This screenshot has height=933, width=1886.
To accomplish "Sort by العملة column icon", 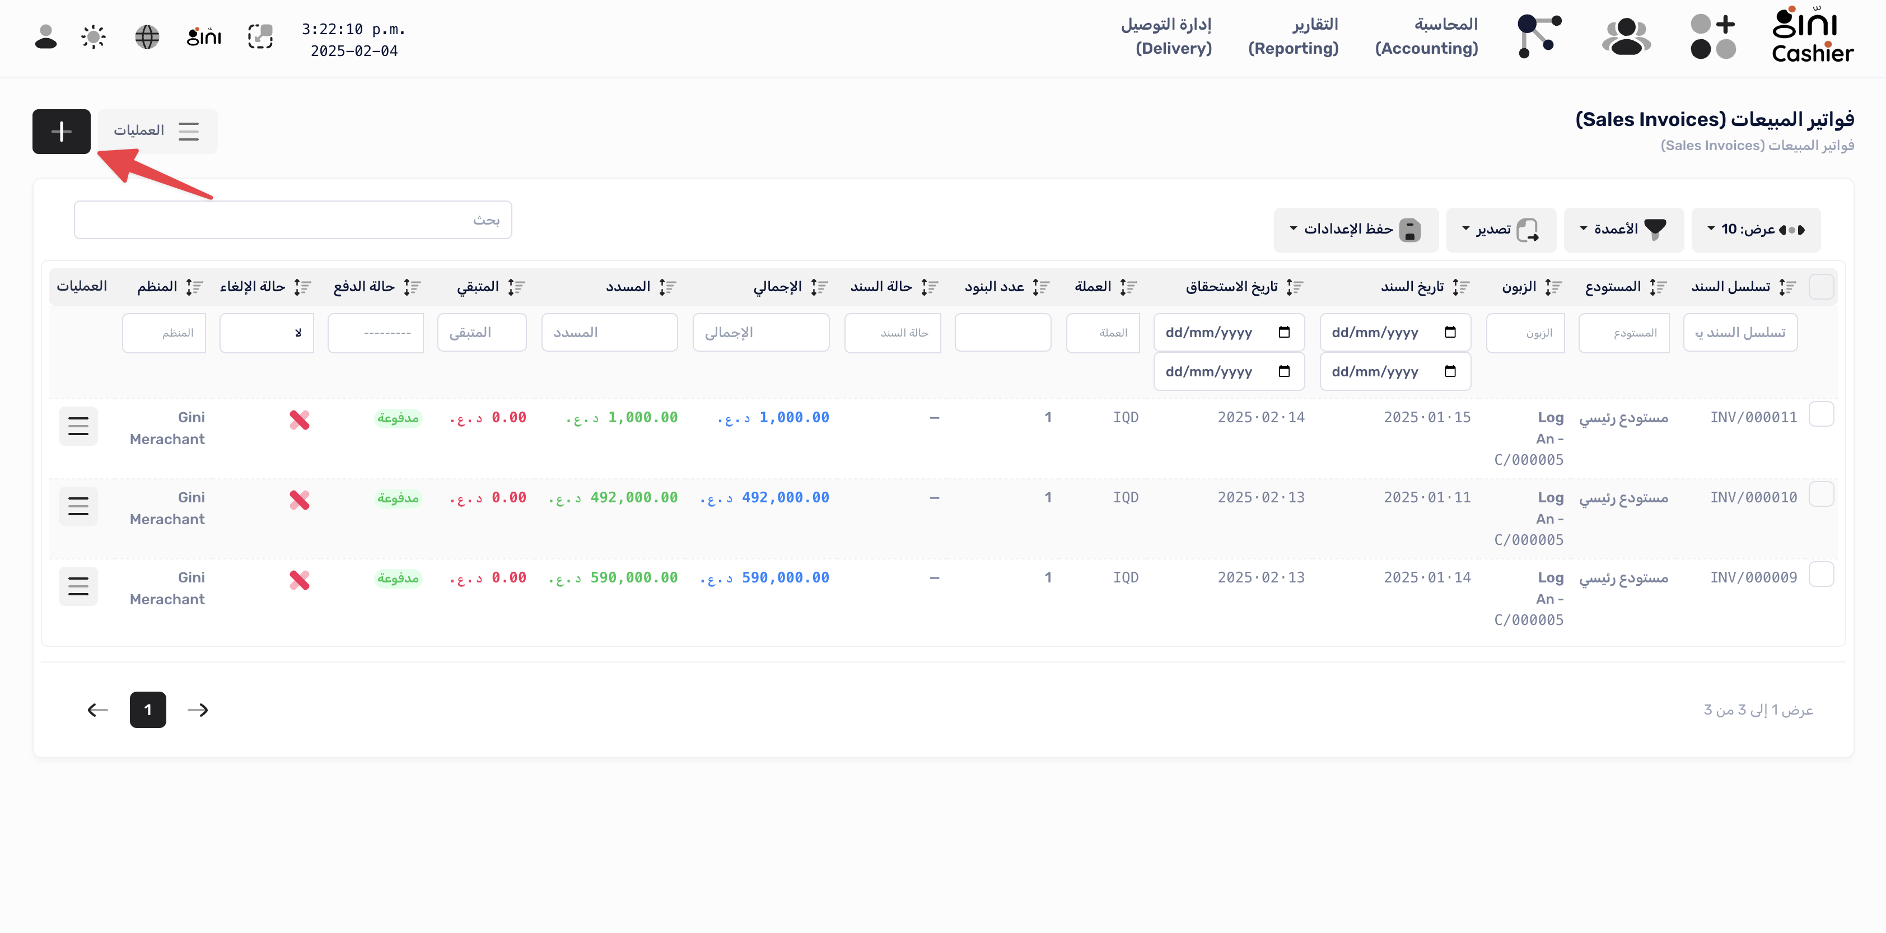I will (x=1128, y=287).
